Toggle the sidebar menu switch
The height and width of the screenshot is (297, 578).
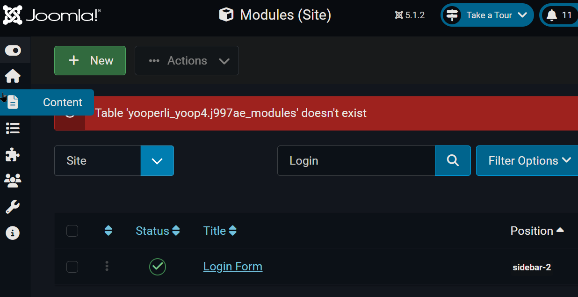tap(13, 51)
